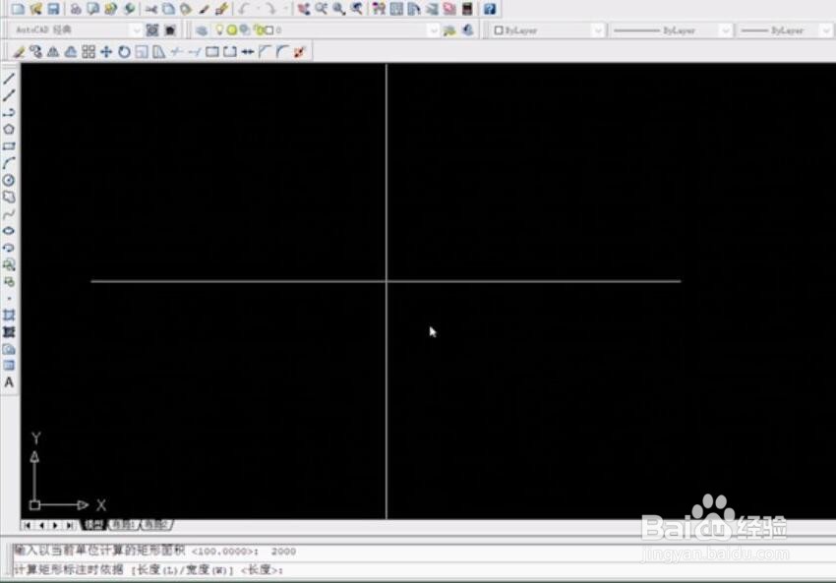Expand the Redo history dropdown arrow
This screenshot has width=836, height=583.
click(285, 9)
